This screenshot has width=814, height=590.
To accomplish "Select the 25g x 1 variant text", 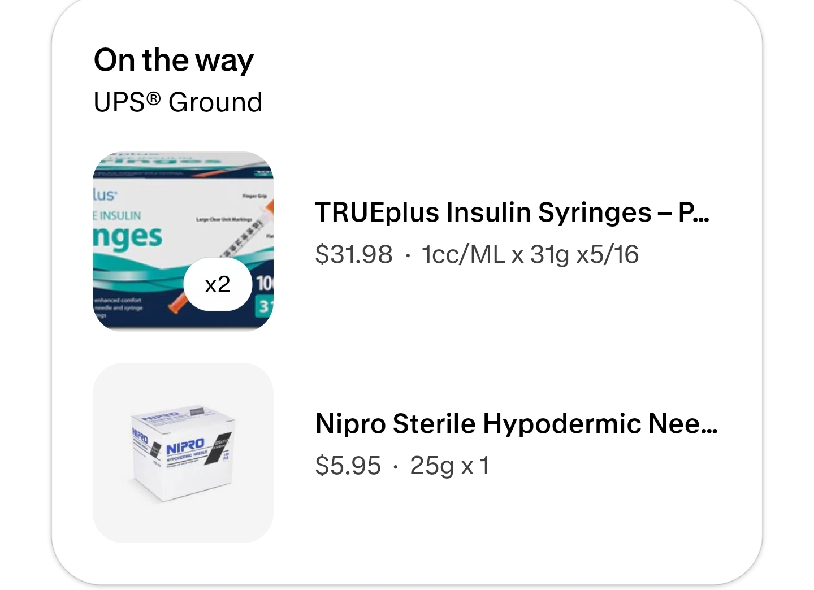I will 449,466.
